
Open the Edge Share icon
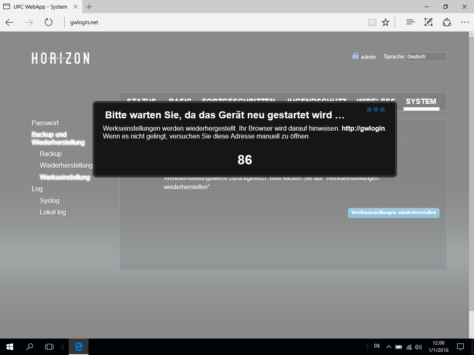447,22
